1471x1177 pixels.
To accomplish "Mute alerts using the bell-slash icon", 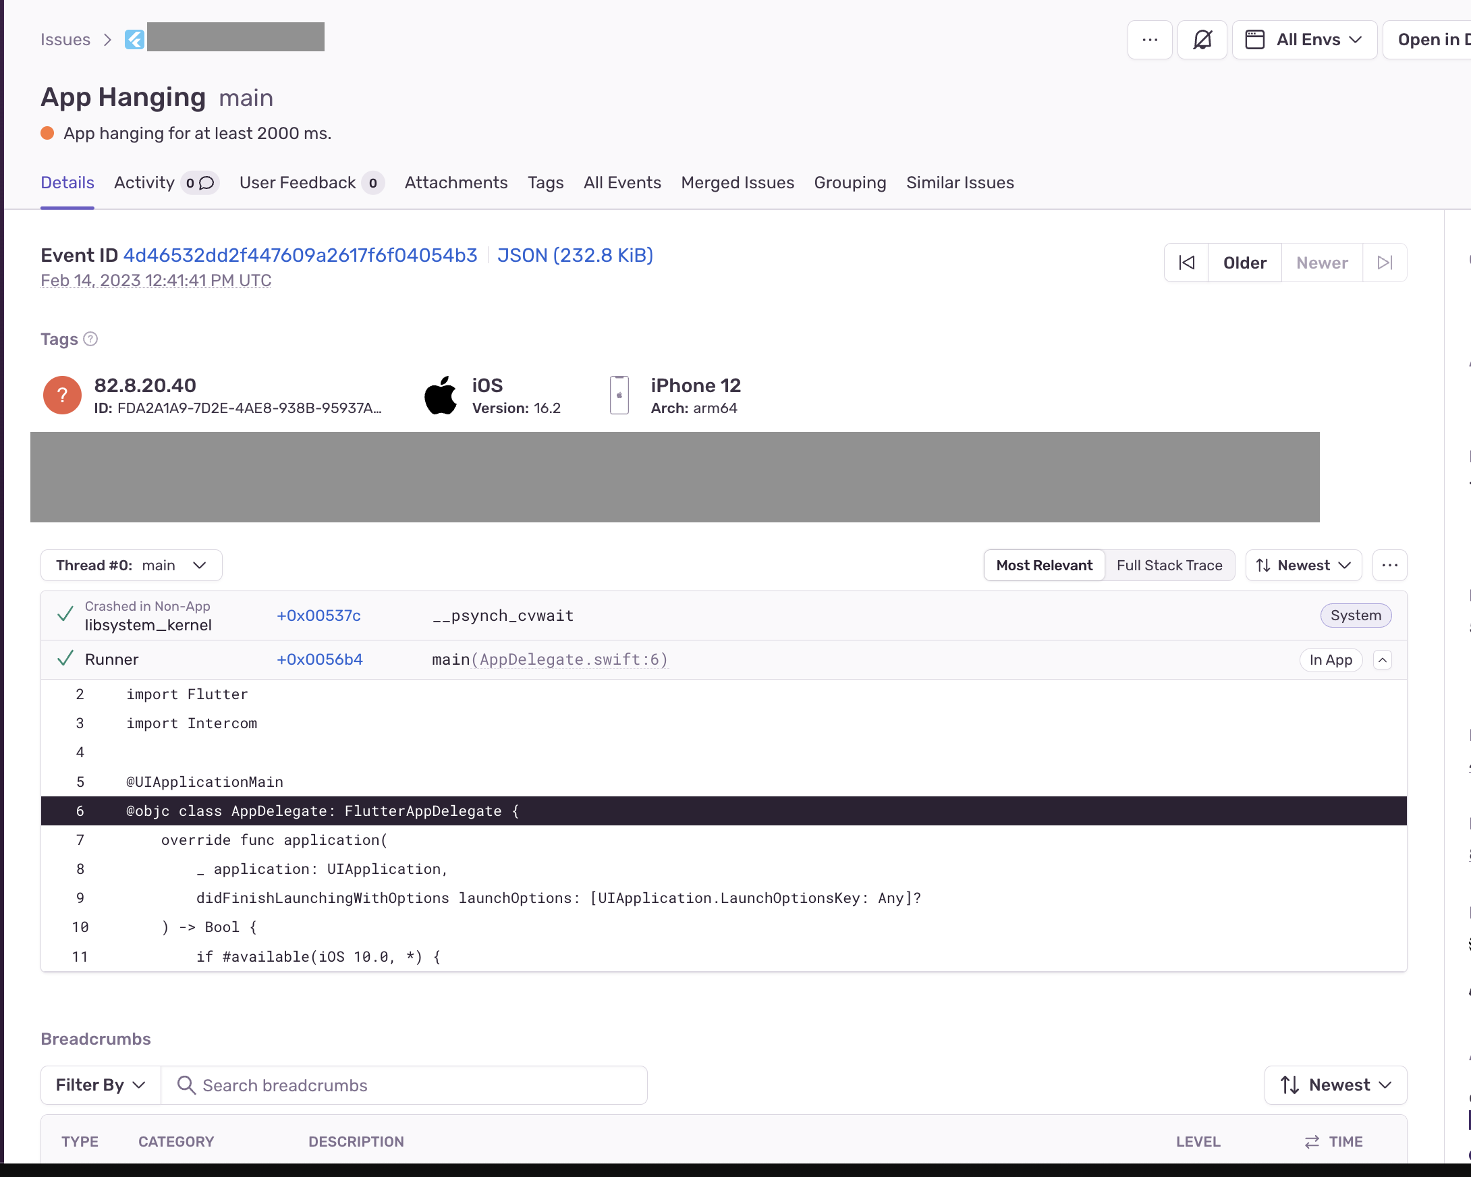I will [x=1202, y=40].
